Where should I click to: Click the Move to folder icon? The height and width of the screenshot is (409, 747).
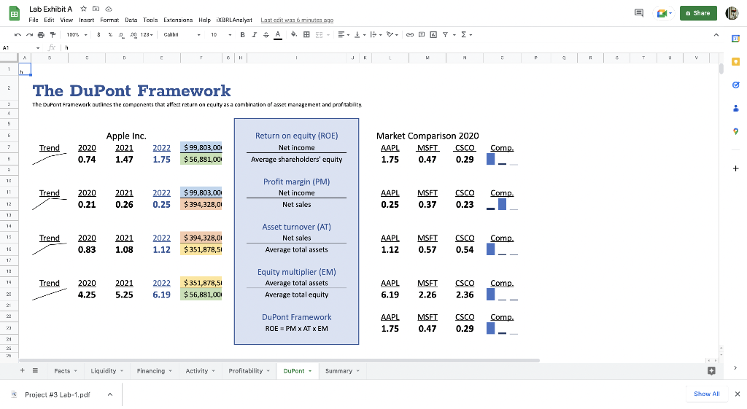(x=96, y=9)
